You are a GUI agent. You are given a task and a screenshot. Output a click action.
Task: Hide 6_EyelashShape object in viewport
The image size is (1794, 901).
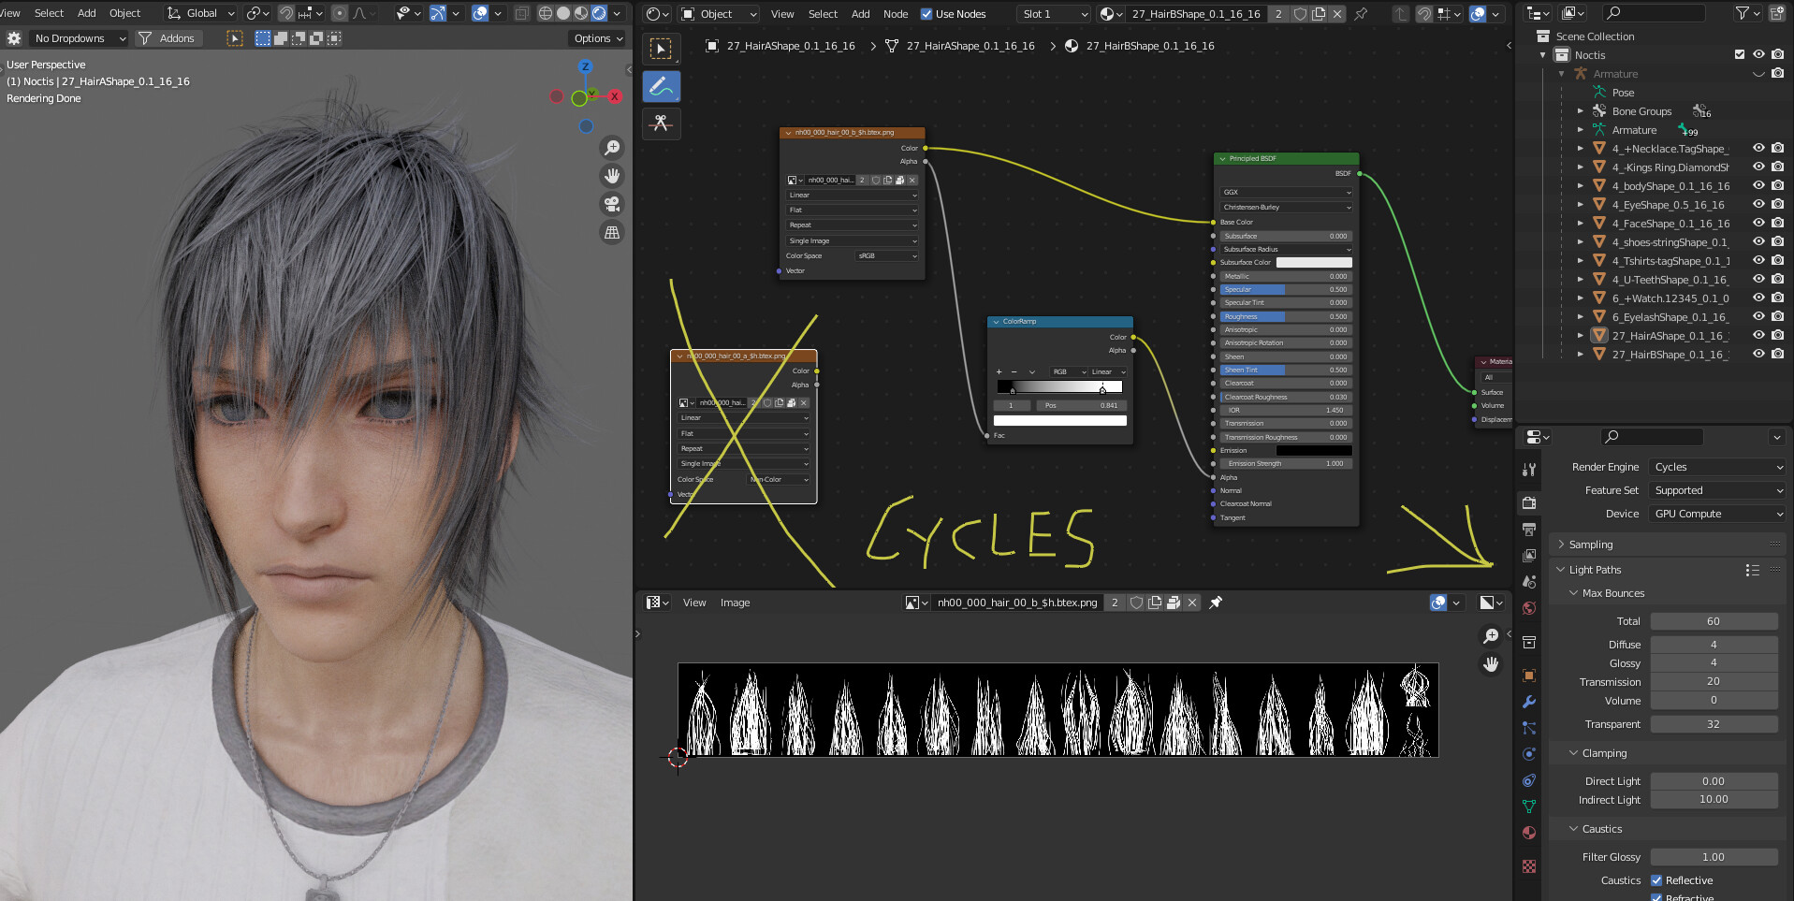[x=1758, y=317]
